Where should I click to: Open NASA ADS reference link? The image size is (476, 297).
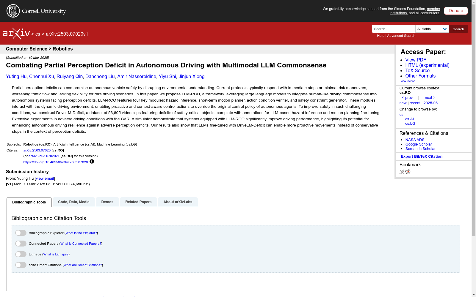415,140
